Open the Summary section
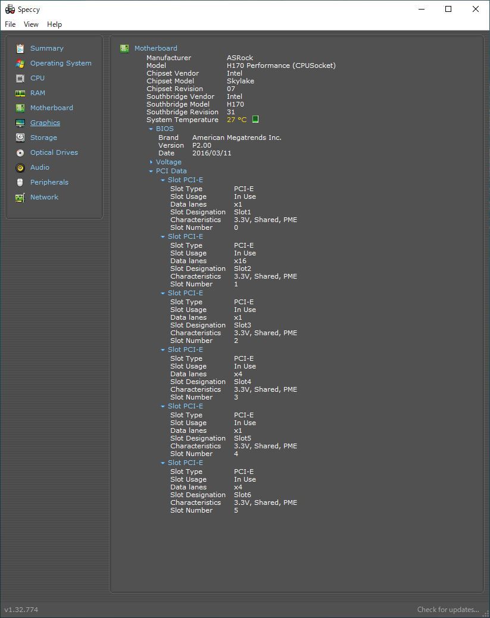 click(x=47, y=48)
